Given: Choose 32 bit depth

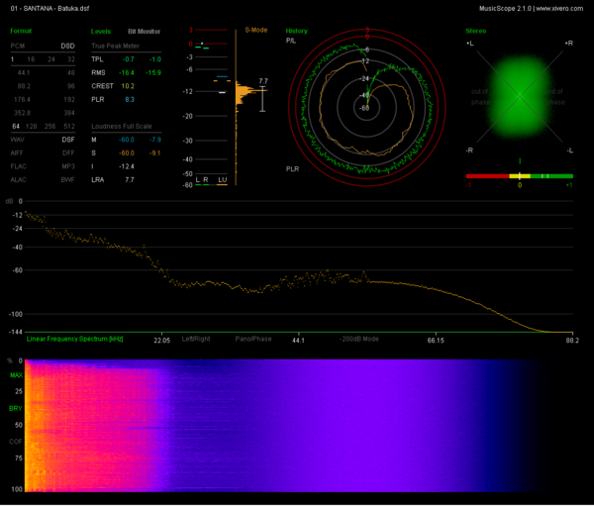Looking at the screenshot, I should point(71,59).
